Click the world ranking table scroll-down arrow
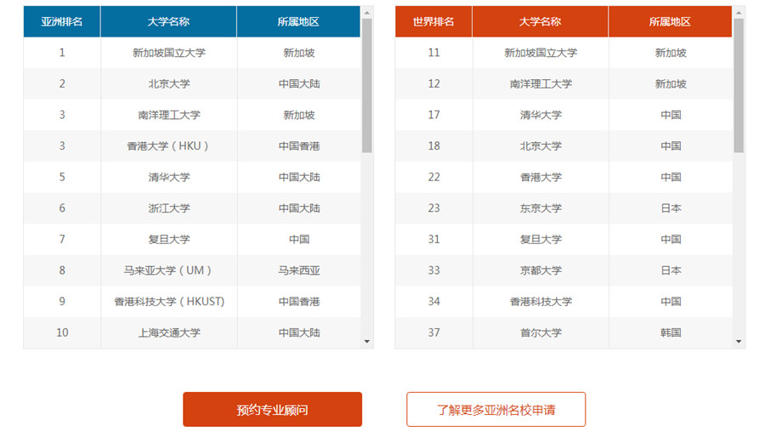This screenshot has height=443, width=765. [x=739, y=342]
